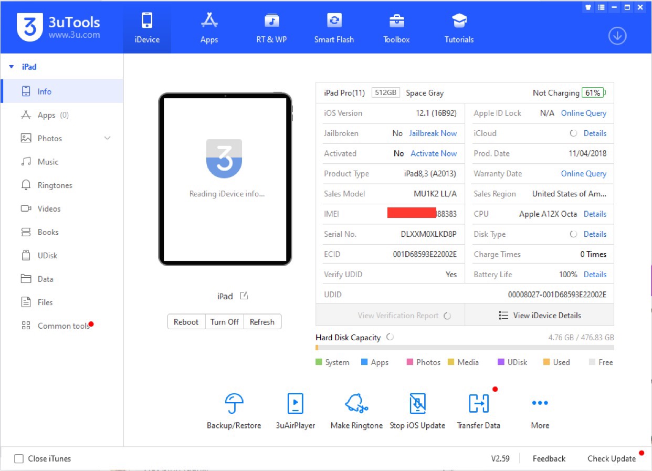Viewport: 652px width, 471px height.
Task: Click the Books sidebar icon
Action: click(26, 232)
